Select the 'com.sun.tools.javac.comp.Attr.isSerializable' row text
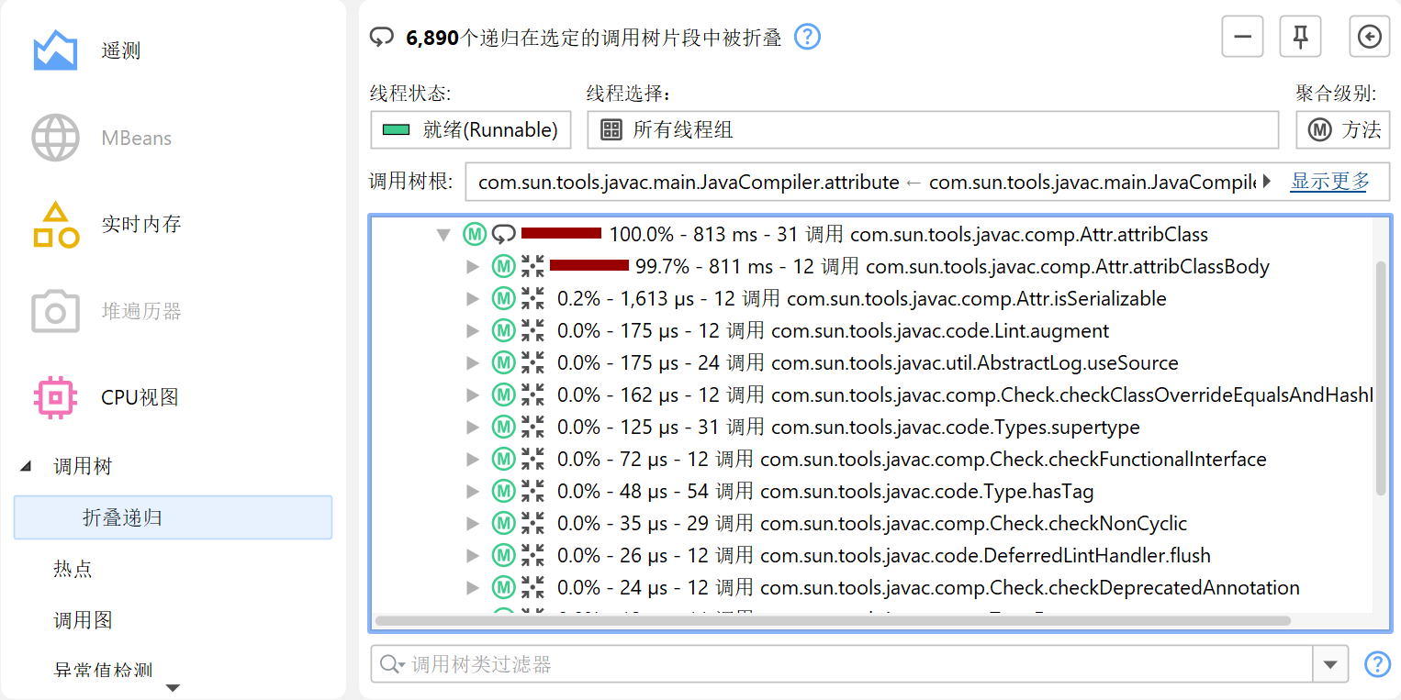 click(x=977, y=298)
